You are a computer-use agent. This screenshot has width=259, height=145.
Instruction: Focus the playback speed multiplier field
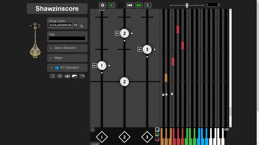pos(212,5)
